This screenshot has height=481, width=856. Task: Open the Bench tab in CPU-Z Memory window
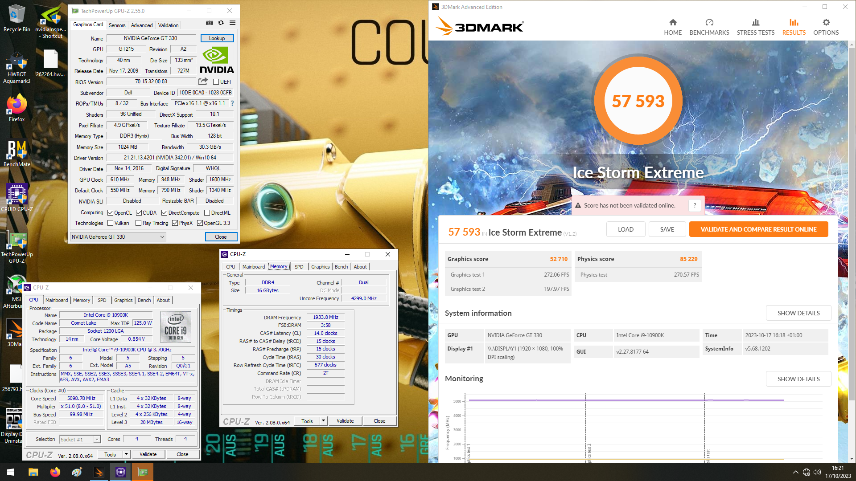[x=341, y=267]
